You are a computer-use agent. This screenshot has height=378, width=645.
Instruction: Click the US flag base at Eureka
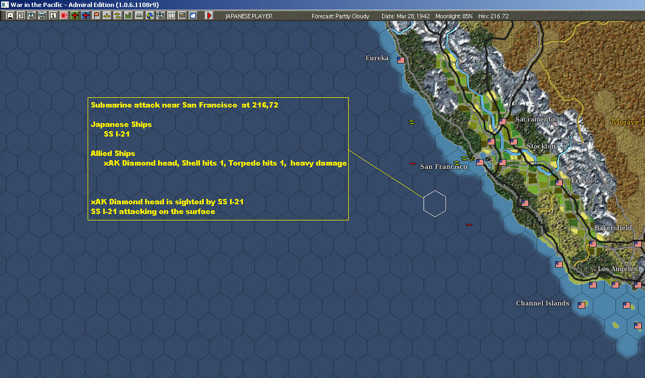400,60
